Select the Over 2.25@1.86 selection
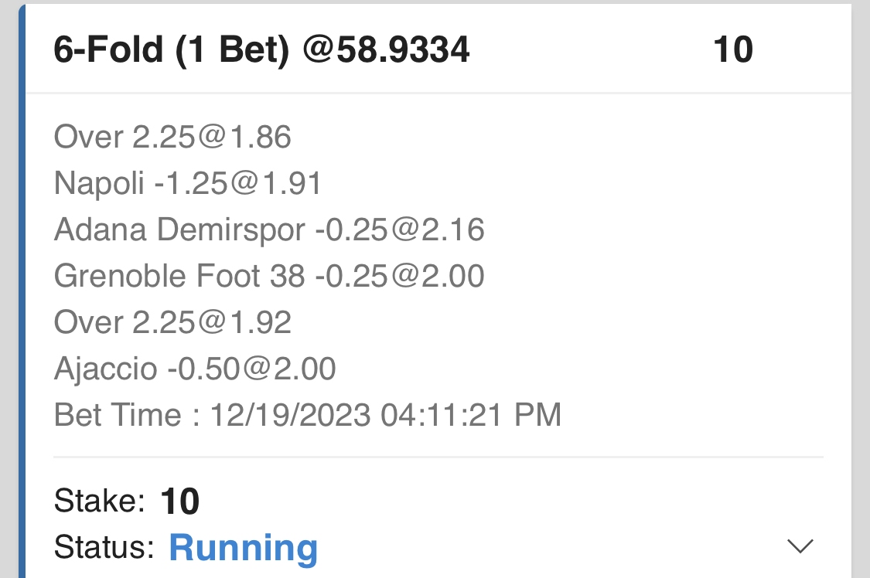 [x=172, y=138]
